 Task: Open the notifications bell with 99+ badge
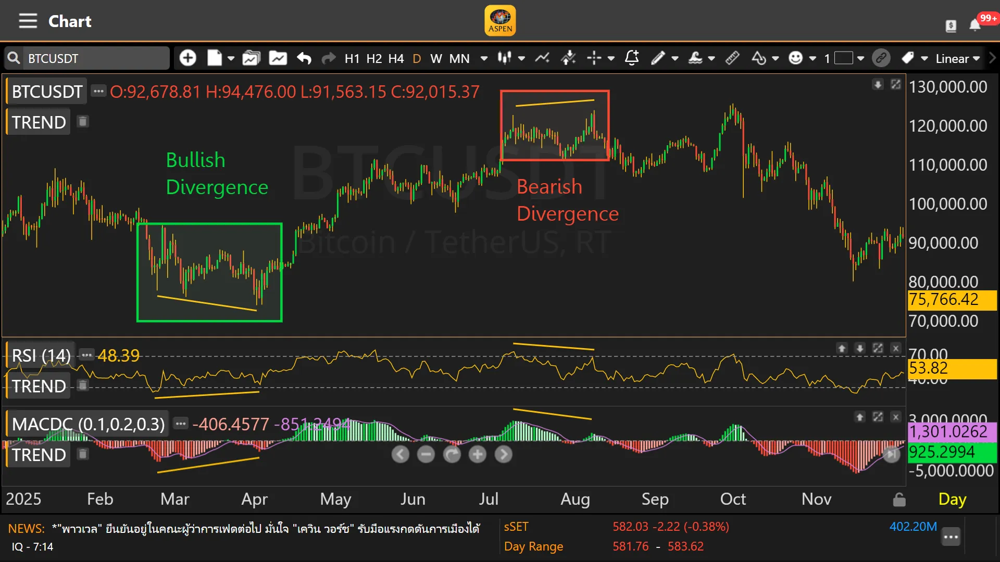(975, 25)
